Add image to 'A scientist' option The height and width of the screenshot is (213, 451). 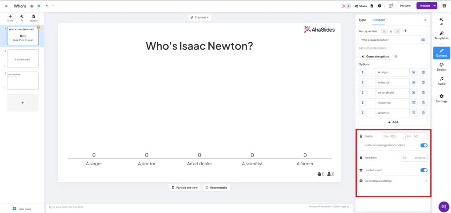click(x=414, y=102)
